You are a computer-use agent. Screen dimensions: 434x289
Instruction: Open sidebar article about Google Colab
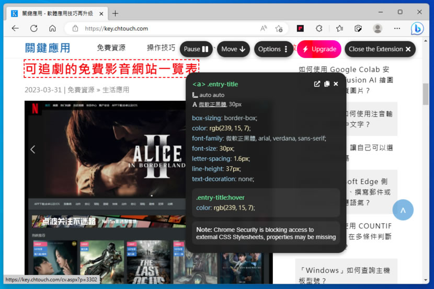pyautogui.click(x=346, y=79)
